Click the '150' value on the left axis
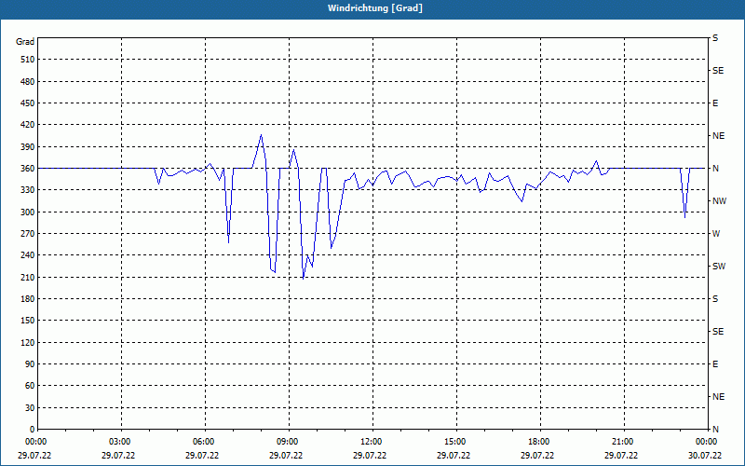Image resolution: width=745 pixels, height=466 pixels. (28, 321)
